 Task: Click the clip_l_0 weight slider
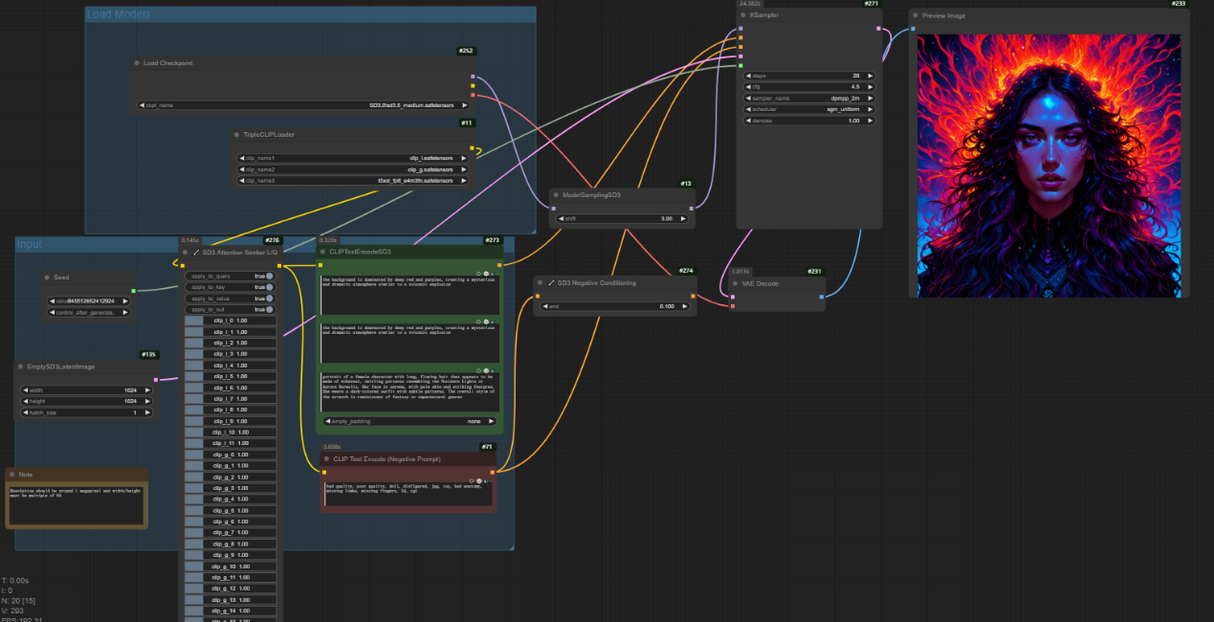(230, 321)
